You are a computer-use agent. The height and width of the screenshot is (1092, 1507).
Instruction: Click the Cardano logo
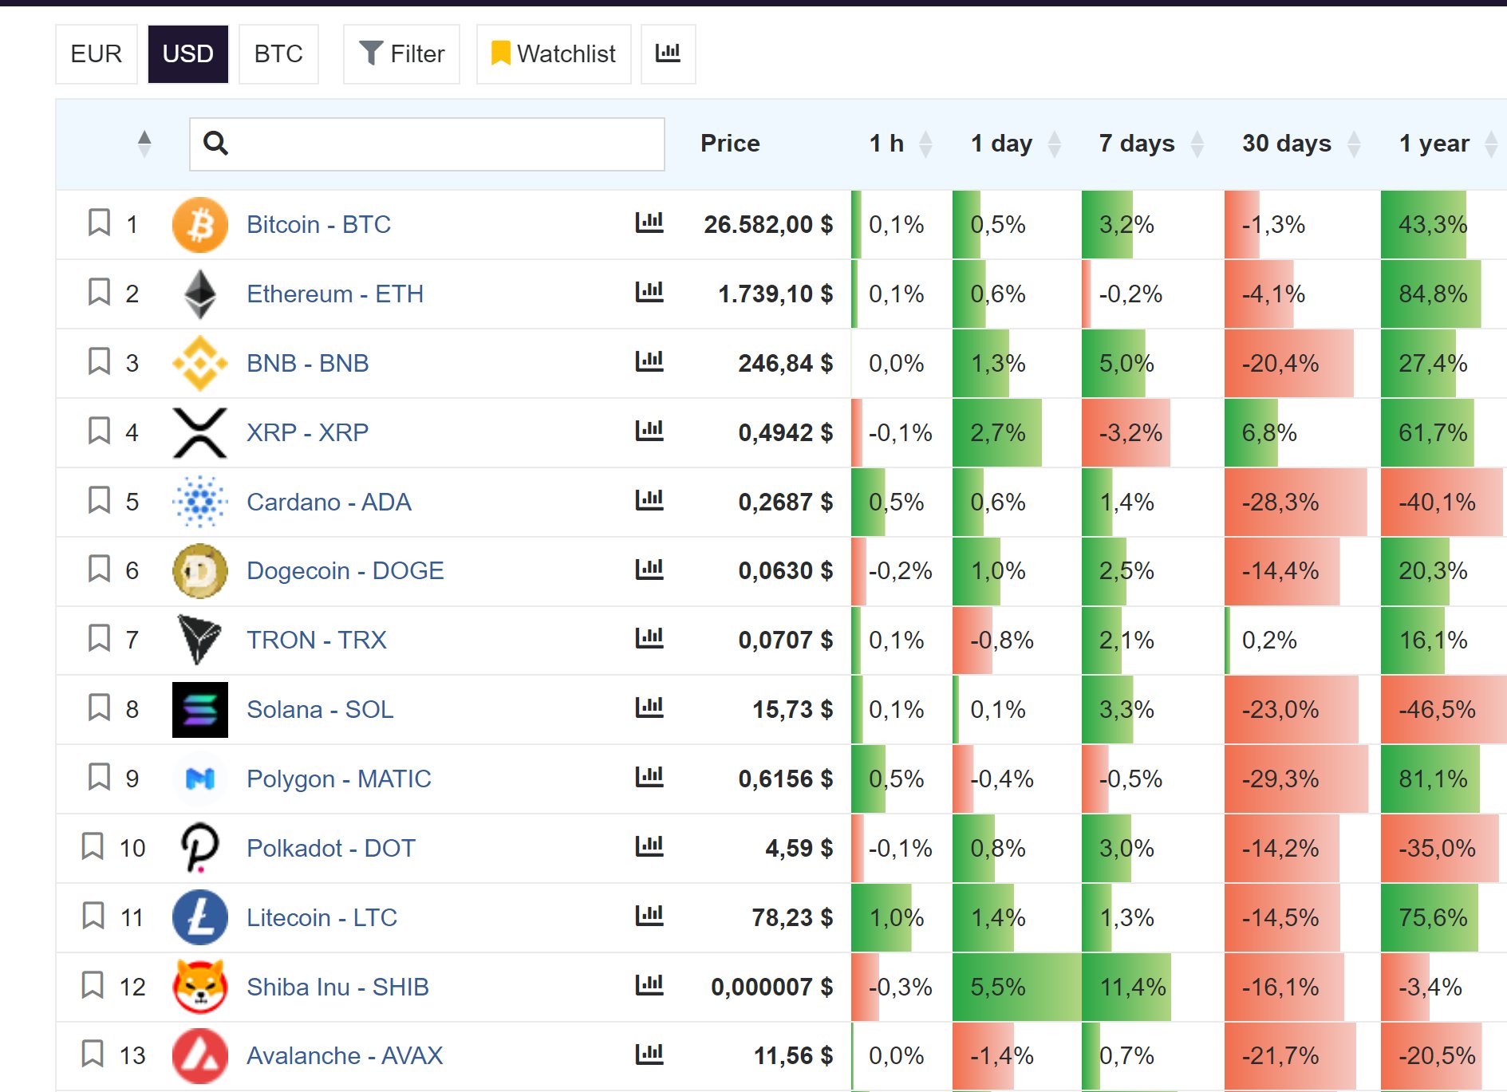click(x=200, y=502)
